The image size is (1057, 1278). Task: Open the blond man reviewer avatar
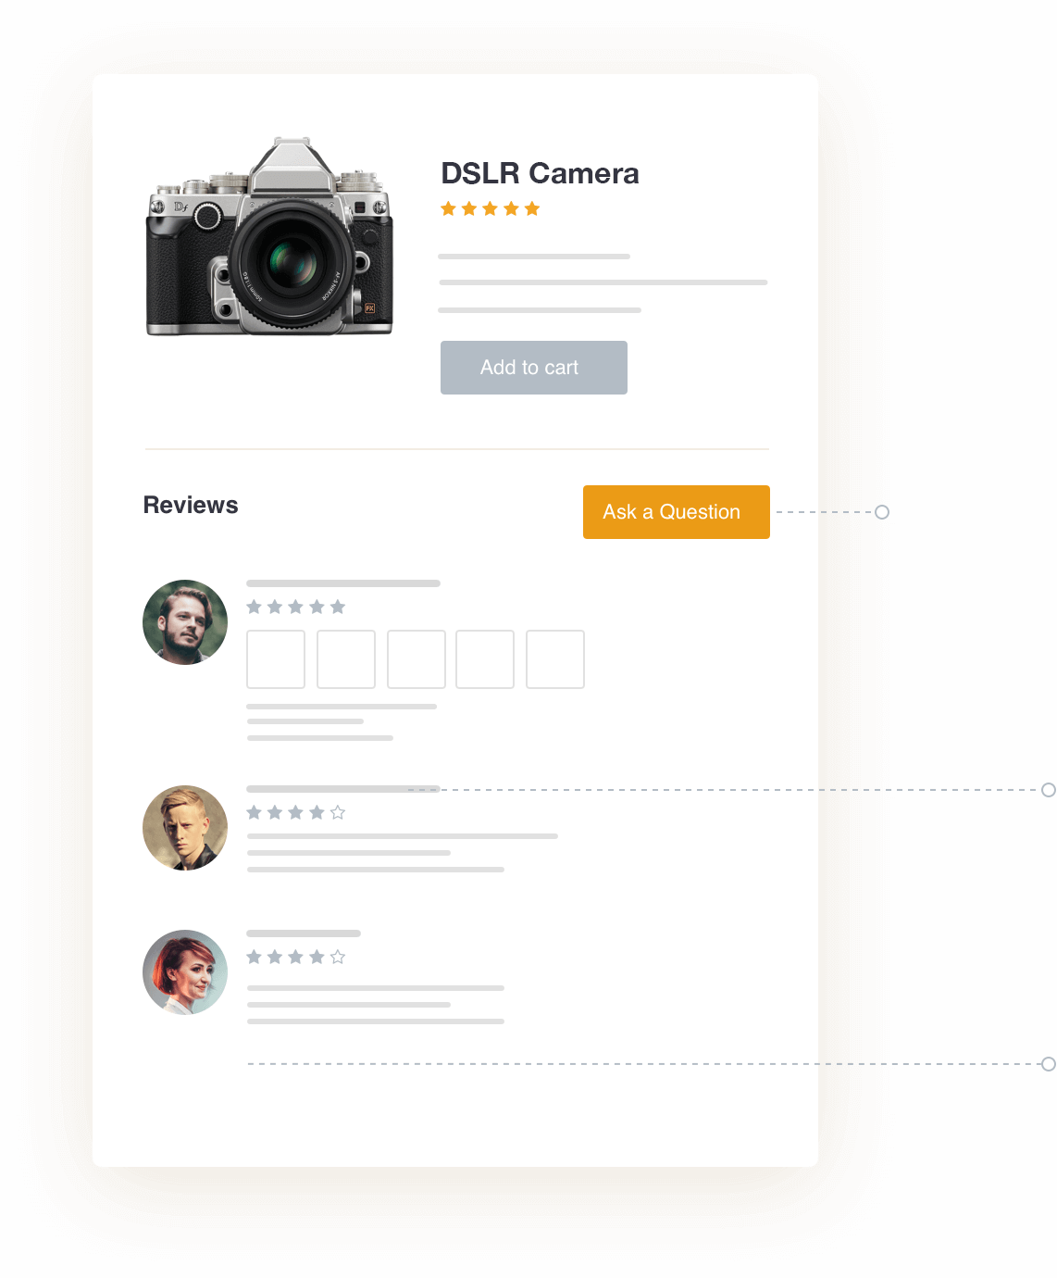click(x=185, y=828)
